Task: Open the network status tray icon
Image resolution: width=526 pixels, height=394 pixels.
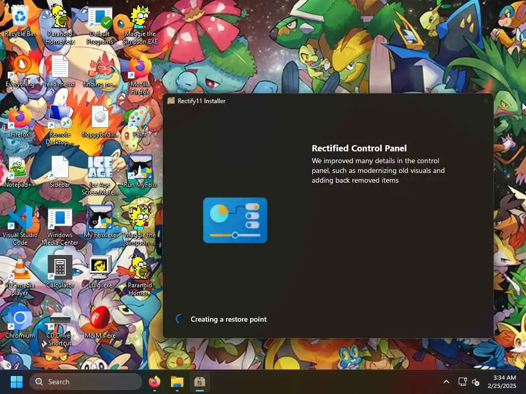Action: click(463, 382)
